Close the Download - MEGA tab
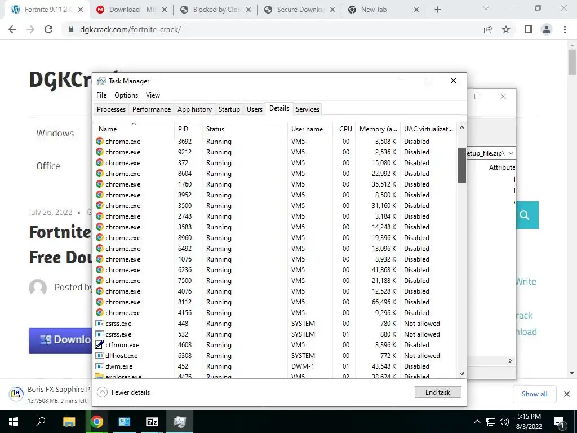Screen dimensions: 577x433 coord(165,10)
